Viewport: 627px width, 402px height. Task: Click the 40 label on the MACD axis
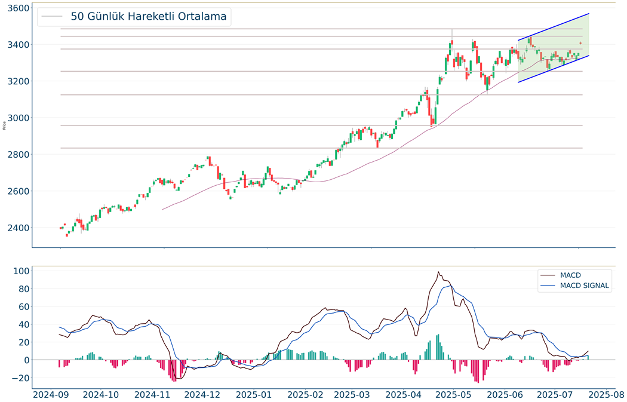(x=24, y=324)
